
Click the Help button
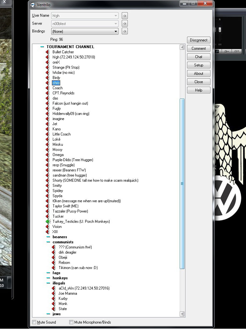click(x=199, y=90)
